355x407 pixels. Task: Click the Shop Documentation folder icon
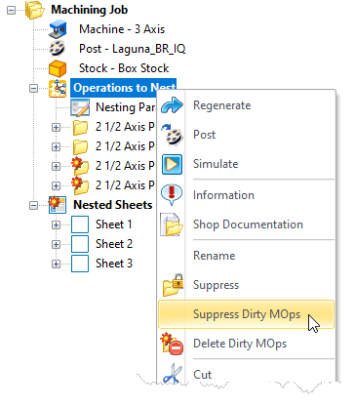[172, 224]
